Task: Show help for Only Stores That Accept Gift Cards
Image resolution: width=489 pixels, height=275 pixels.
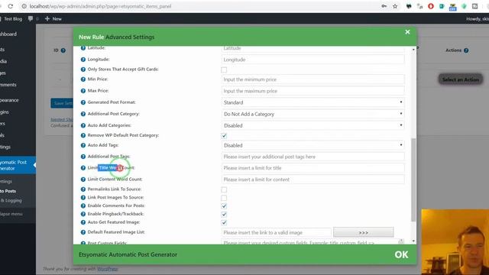Action: [83, 70]
